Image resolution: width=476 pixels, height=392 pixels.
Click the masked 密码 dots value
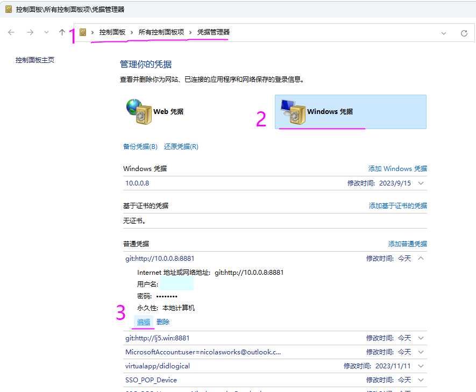tap(167, 296)
